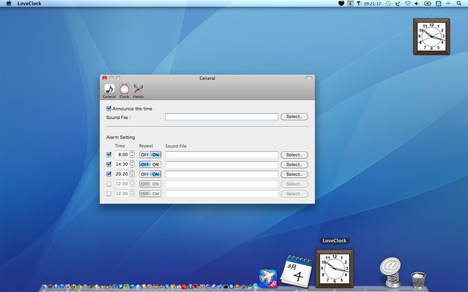The image size is (468, 292).
Task: Click the stepper beside the 8:00 time
Action: [x=132, y=154]
